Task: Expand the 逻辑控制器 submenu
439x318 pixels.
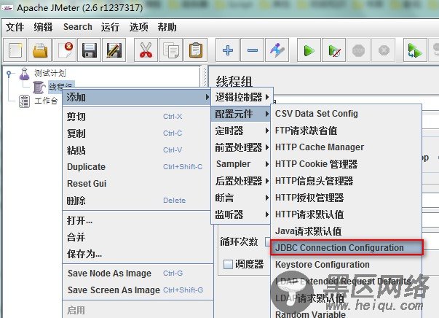Action: click(242, 97)
